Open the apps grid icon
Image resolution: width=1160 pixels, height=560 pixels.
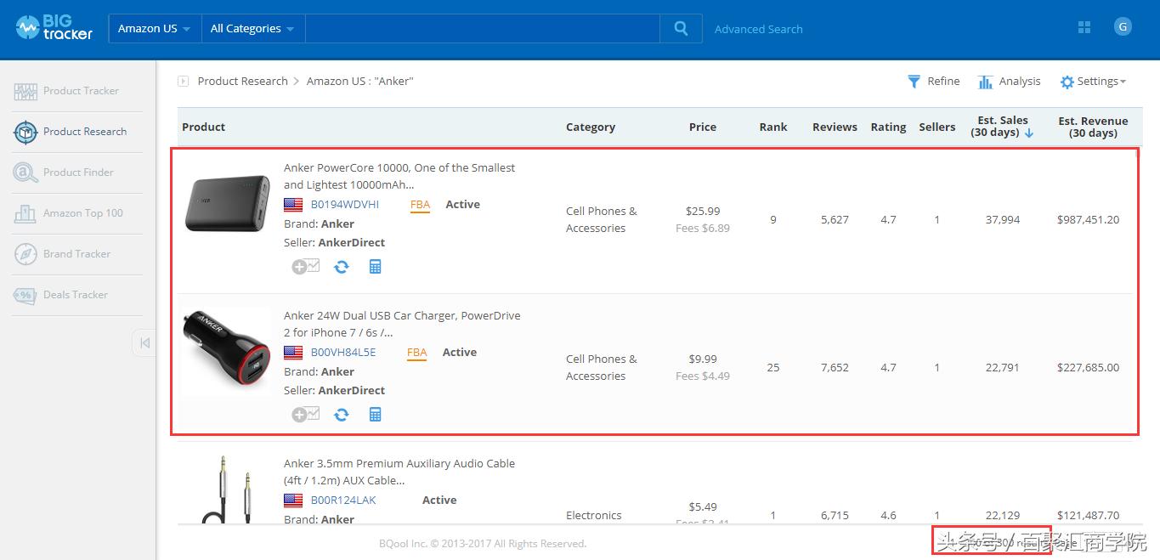[x=1084, y=27]
